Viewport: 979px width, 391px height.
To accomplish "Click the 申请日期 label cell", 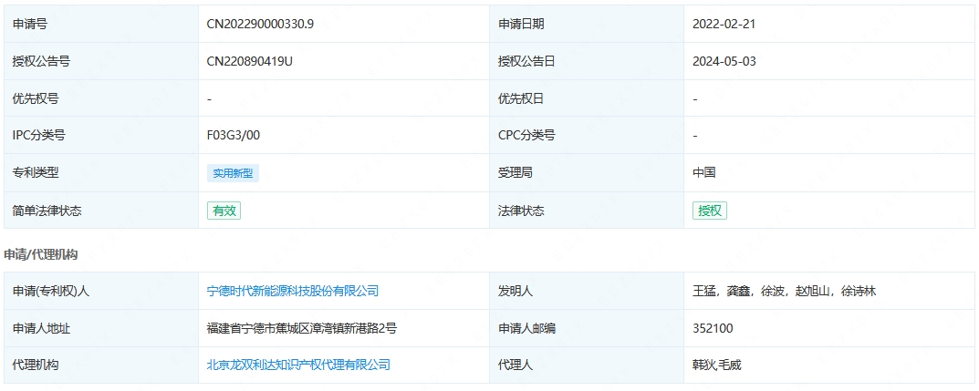I will (587, 25).
